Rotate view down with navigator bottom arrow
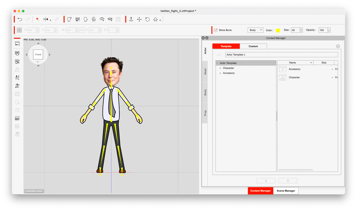 38,66
